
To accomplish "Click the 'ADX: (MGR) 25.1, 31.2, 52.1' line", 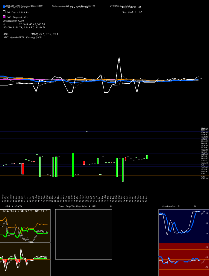I will 31,34.
